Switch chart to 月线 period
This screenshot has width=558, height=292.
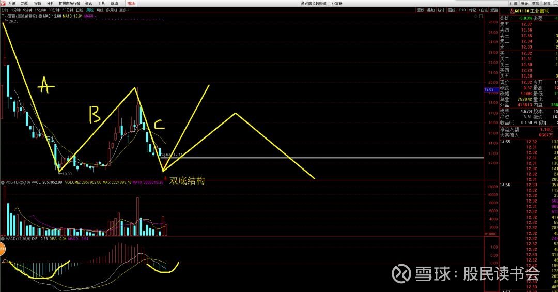pyautogui.click(x=100, y=10)
